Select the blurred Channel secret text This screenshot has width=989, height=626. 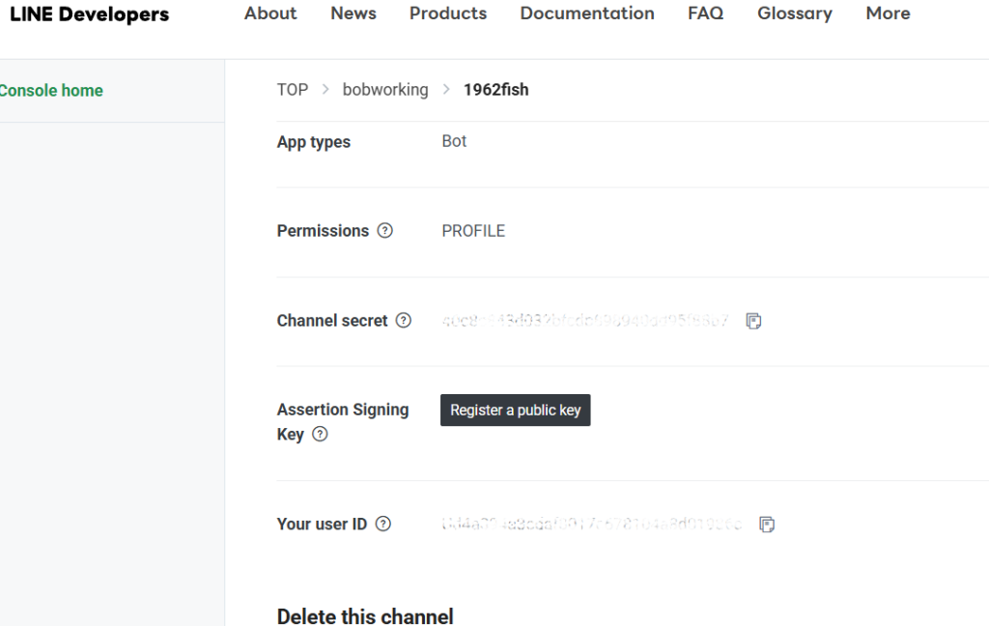pos(585,321)
